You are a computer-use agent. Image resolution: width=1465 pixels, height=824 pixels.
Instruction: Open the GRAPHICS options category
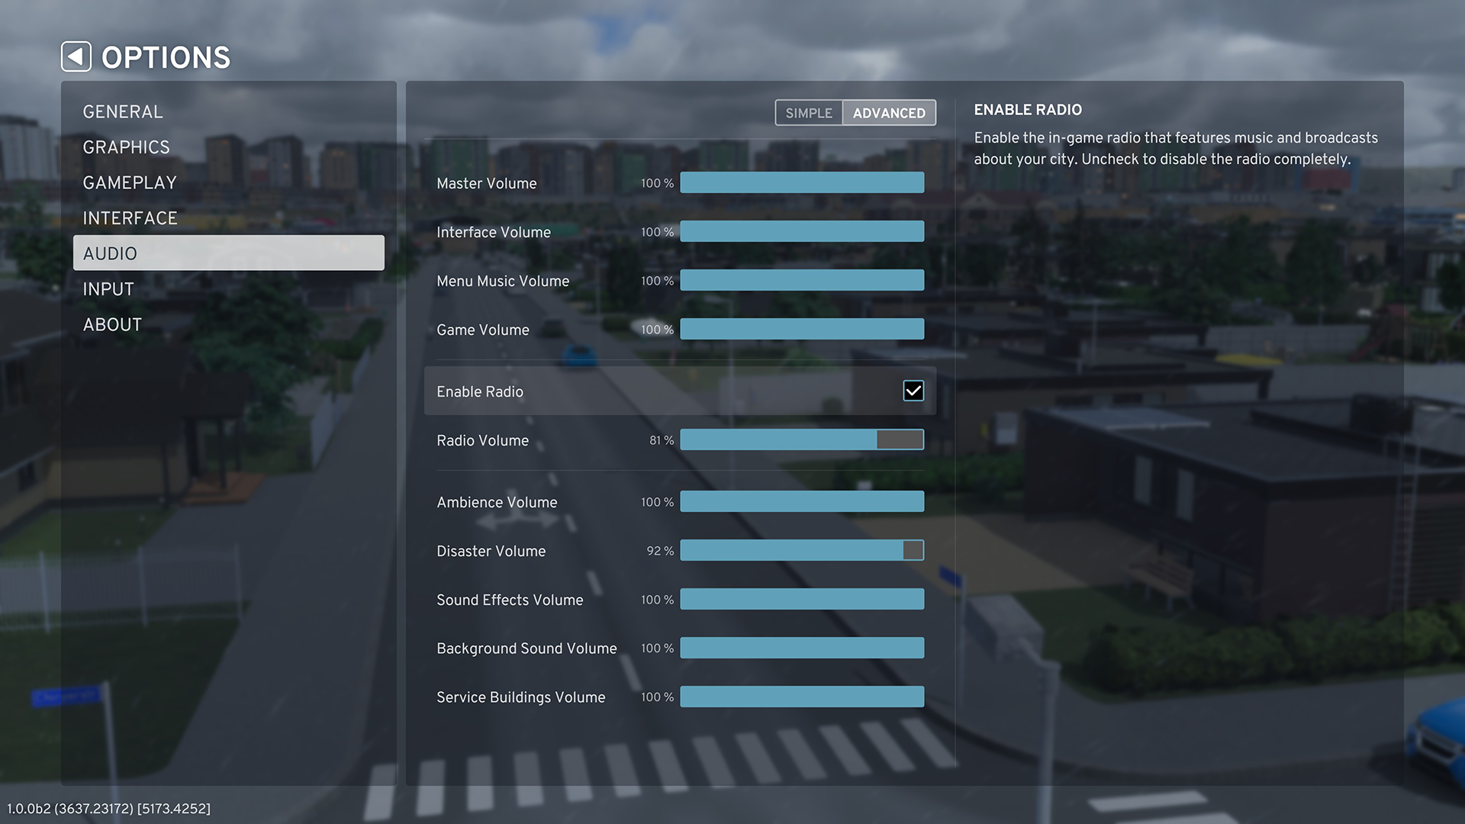pos(126,147)
